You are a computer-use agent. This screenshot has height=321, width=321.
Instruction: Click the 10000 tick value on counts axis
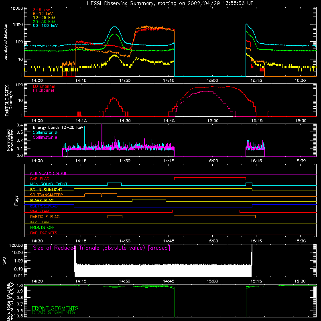(x=17, y=8)
